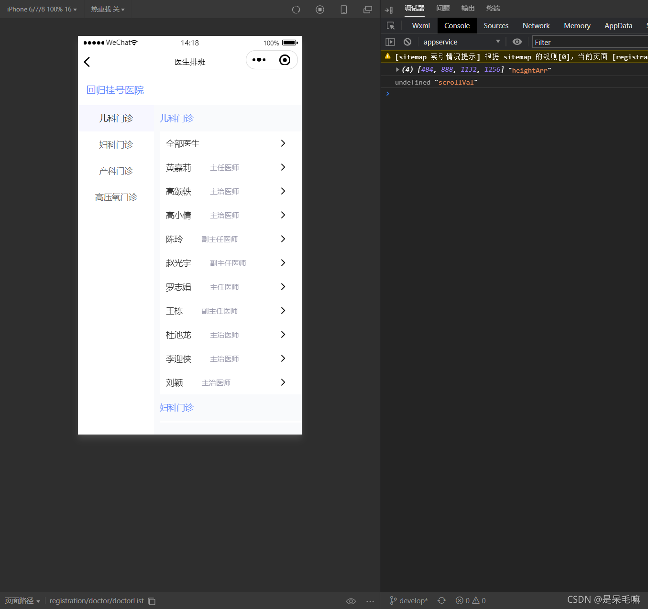The image size is (648, 609).
Task: Click the simulator refresh icon
Action: (296, 10)
